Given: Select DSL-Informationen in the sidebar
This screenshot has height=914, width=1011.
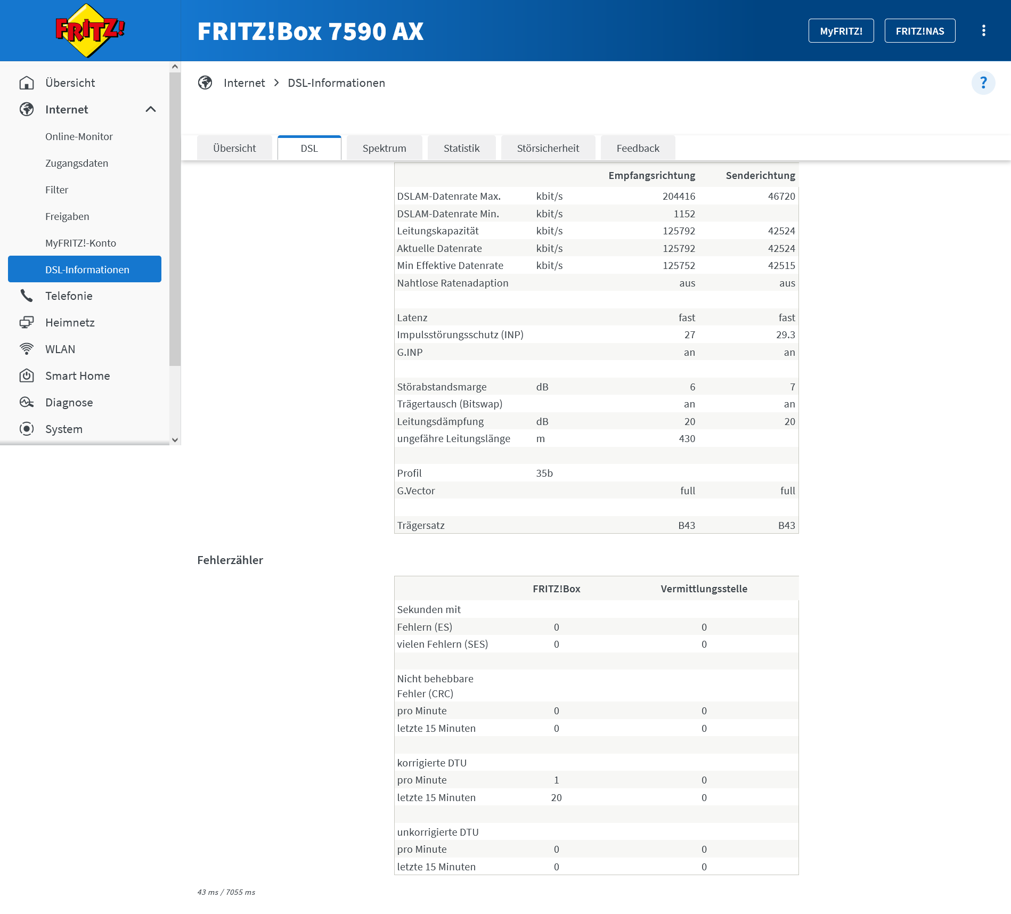Looking at the screenshot, I should tap(85, 269).
